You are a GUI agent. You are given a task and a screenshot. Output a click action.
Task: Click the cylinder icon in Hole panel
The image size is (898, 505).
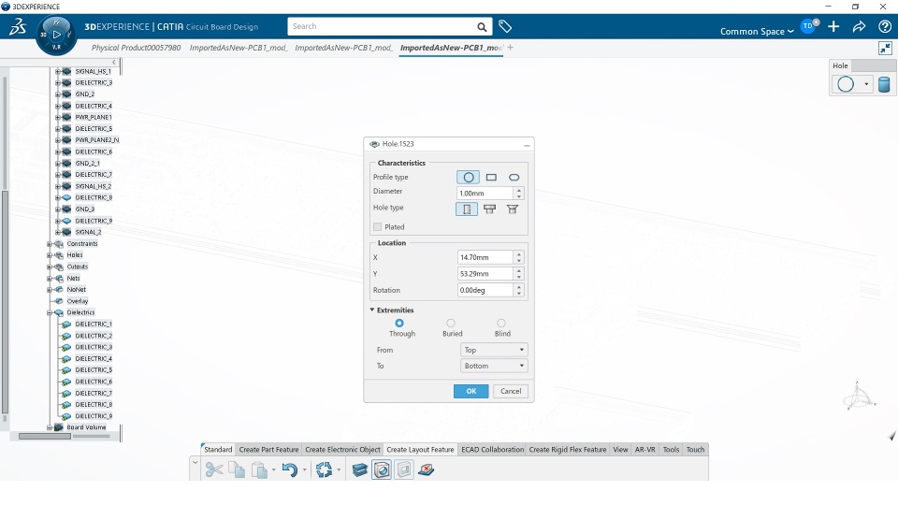click(x=884, y=85)
